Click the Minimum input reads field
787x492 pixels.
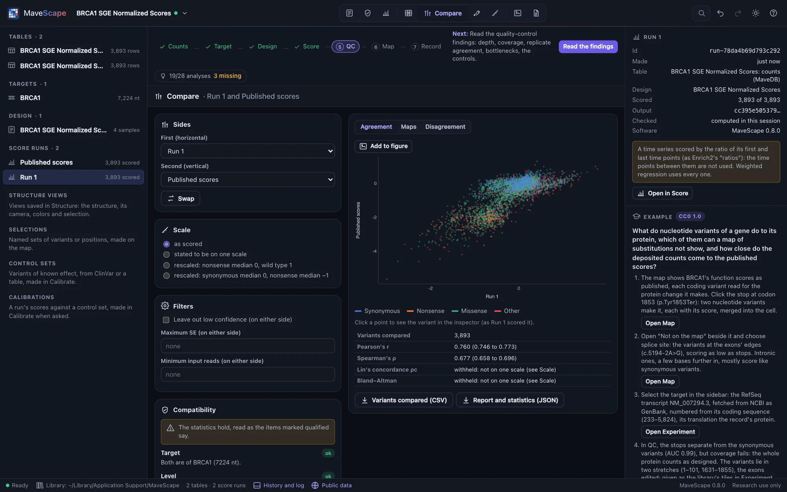(x=248, y=374)
